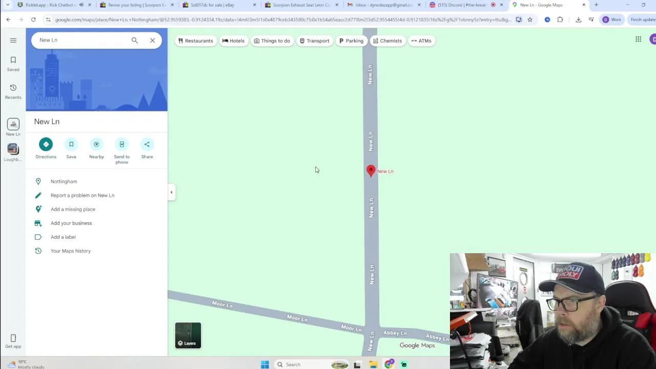Screen dimensions: 656x369
Task: Get Directions to New Ln
Action: [46, 149]
